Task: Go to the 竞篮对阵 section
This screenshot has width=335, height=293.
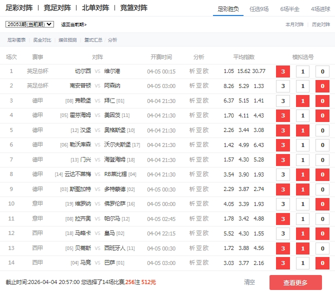Action: pyautogui.click(x=133, y=8)
